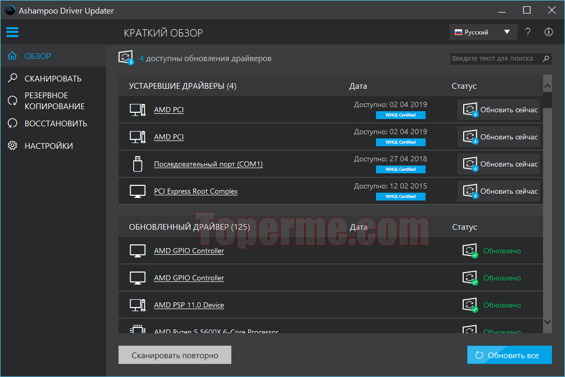Click the Сканировать повторно button
Image resolution: width=565 pixels, height=377 pixels.
point(175,355)
